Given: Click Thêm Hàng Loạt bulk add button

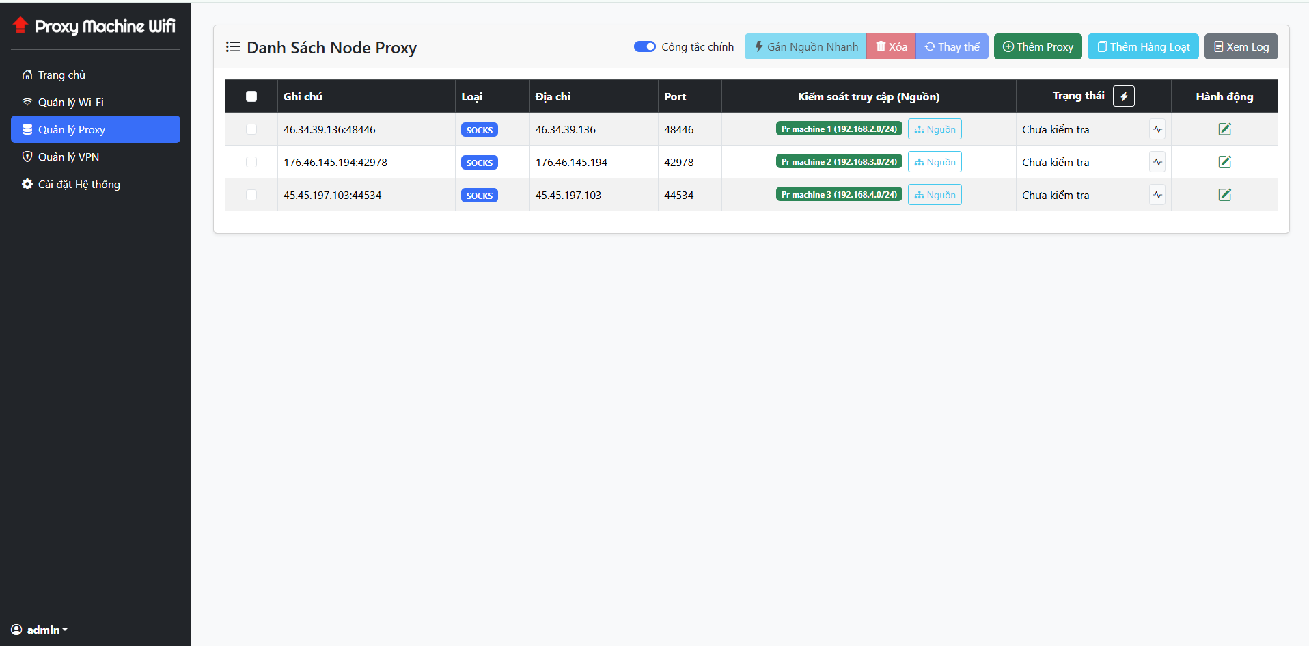Looking at the screenshot, I should point(1143,46).
